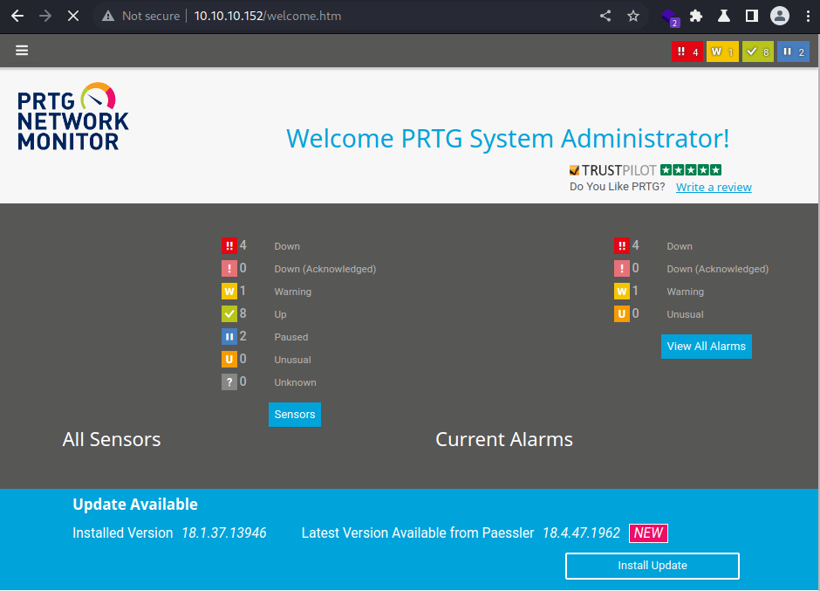Click the Sensors button
This screenshot has width=820, height=591.
tap(295, 415)
